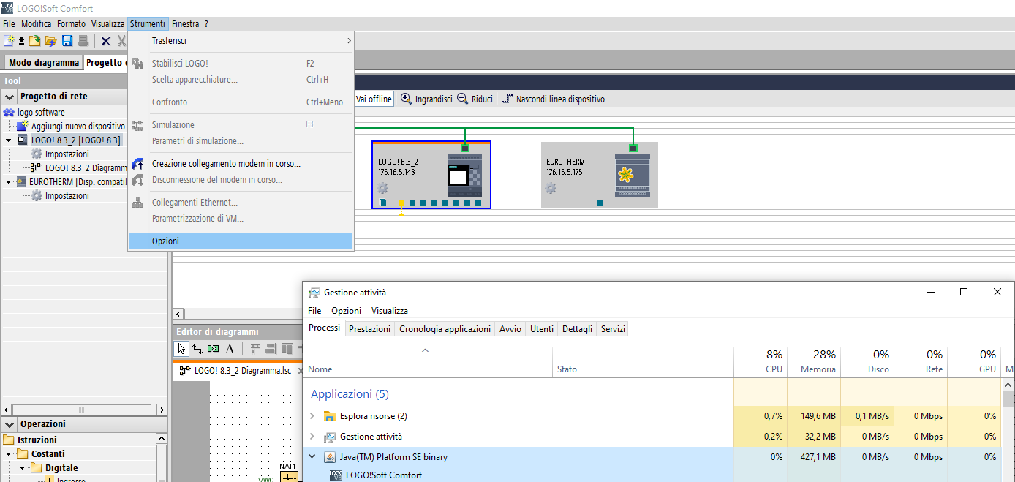Image resolution: width=1015 pixels, height=482 pixels.
Task: Collapse the Progetto di rete panel
Action: [x=10, y=97]
